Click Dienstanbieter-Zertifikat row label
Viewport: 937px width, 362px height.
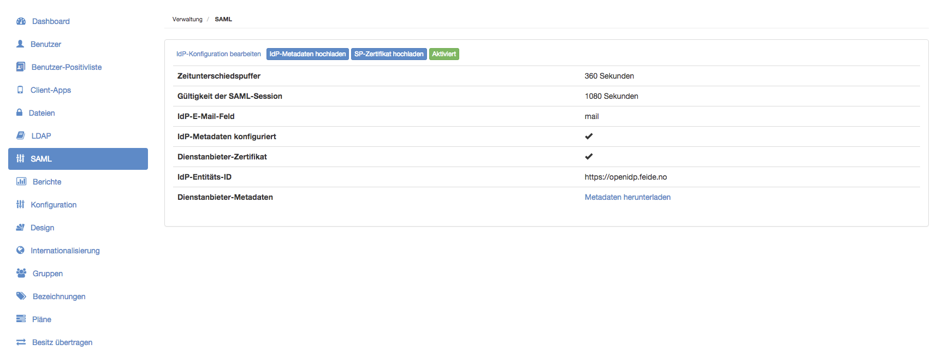coord(222,157)
